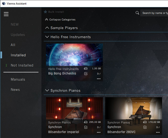Open Bösendorfer Imperial three-dot options menu
This screenshot has height=138, width=168.
(99, 132)
